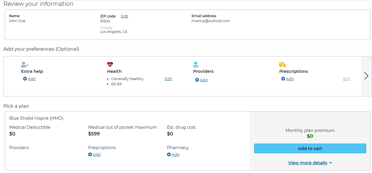This screenshot has height=173, width=372.
Task: Edit the ZIP code
Action: 125,16
